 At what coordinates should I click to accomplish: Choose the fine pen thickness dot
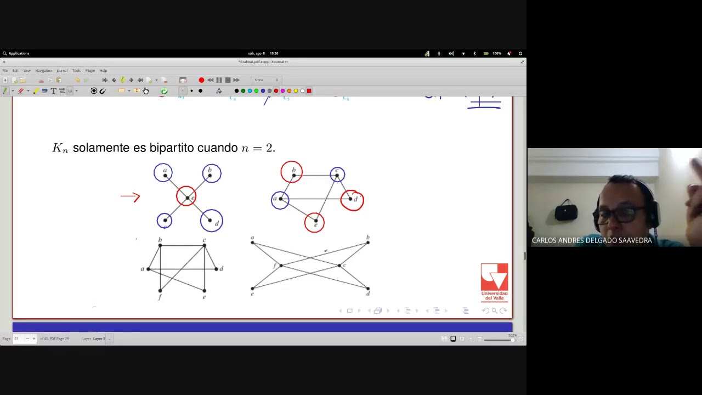(x=183, y=91)
